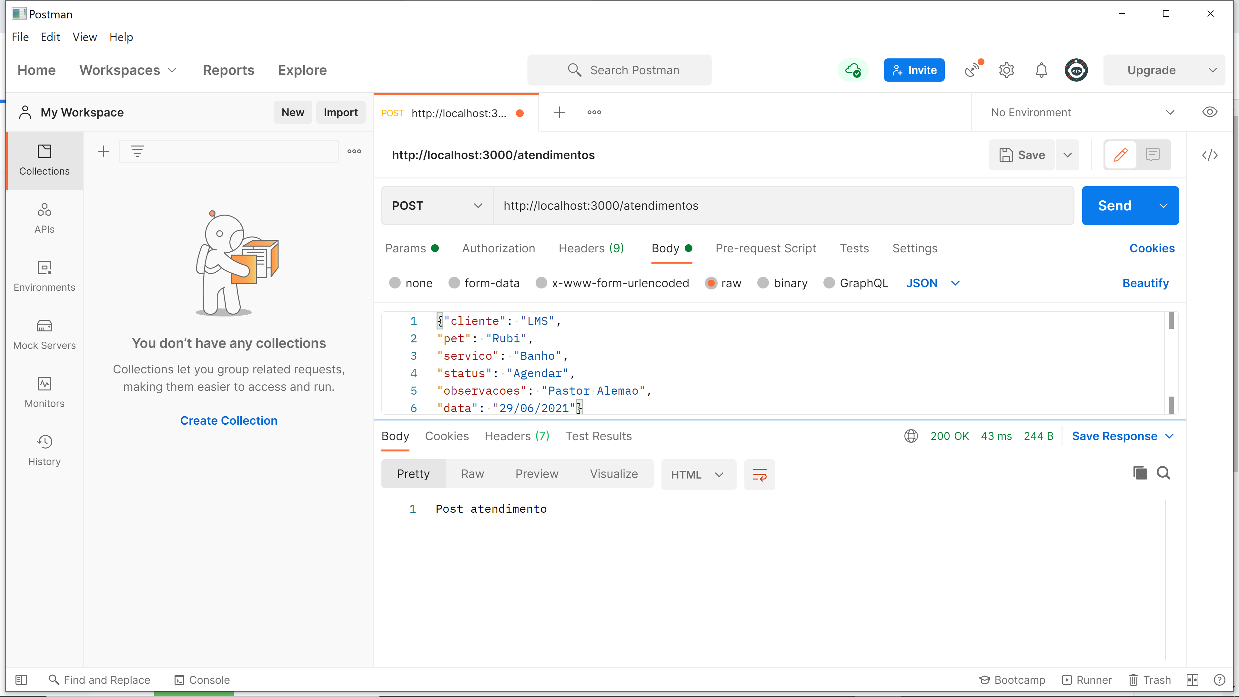Open the collections panel more options menu

coord(355,152)
